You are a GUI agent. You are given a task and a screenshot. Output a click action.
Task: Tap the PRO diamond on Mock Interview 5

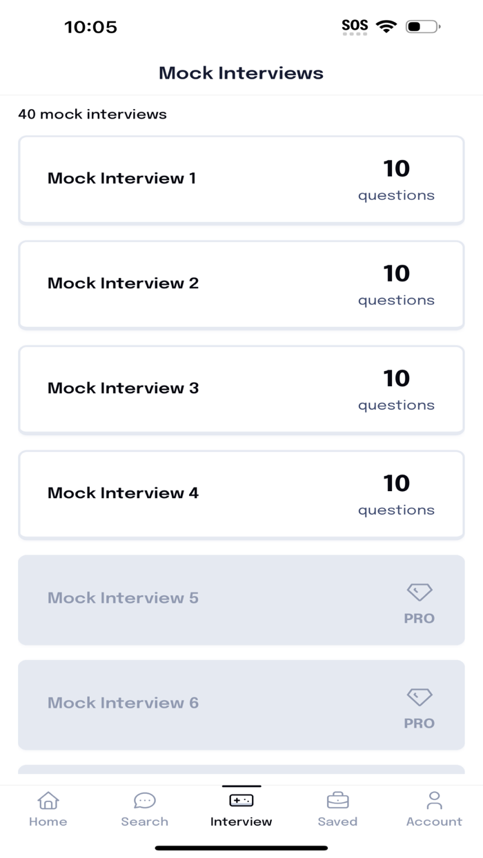click(420, 591)
